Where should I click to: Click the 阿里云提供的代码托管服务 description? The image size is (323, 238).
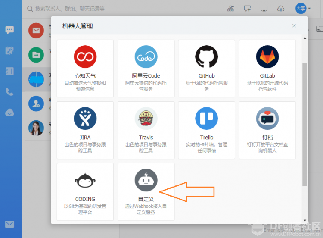point(146,86)
